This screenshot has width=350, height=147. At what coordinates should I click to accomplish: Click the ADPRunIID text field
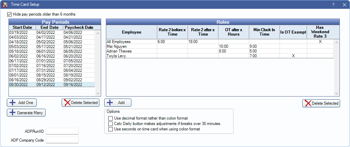[x=62, y=131]
